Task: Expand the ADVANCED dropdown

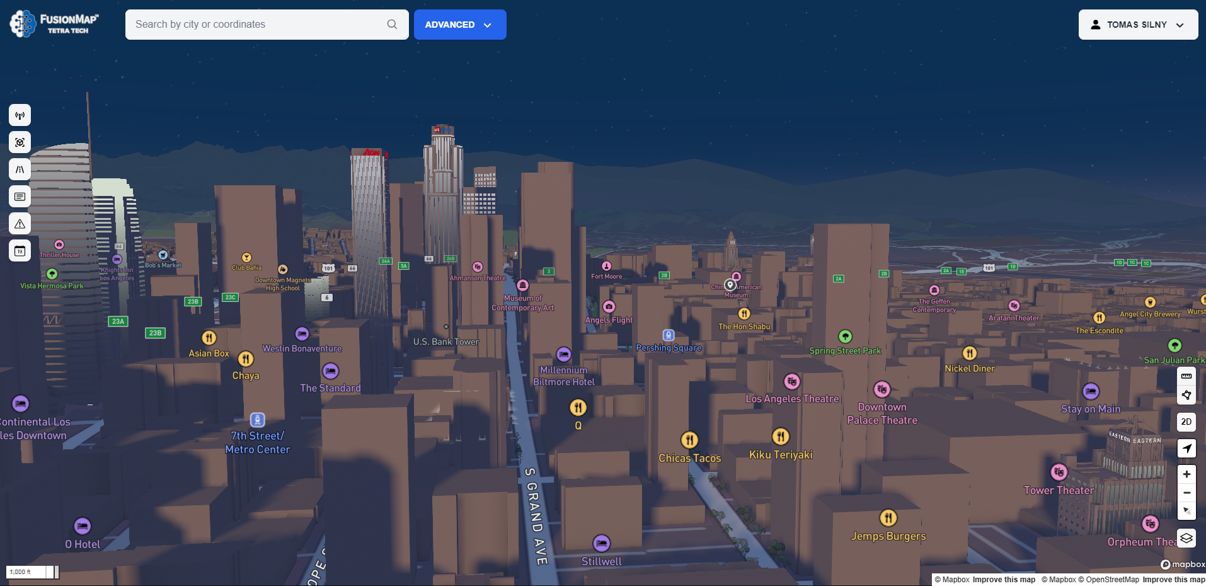Action: point(460,25)
